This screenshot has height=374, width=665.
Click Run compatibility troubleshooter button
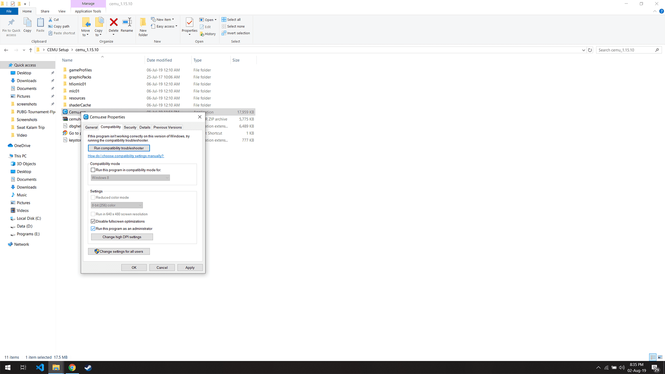coord(119,148)
